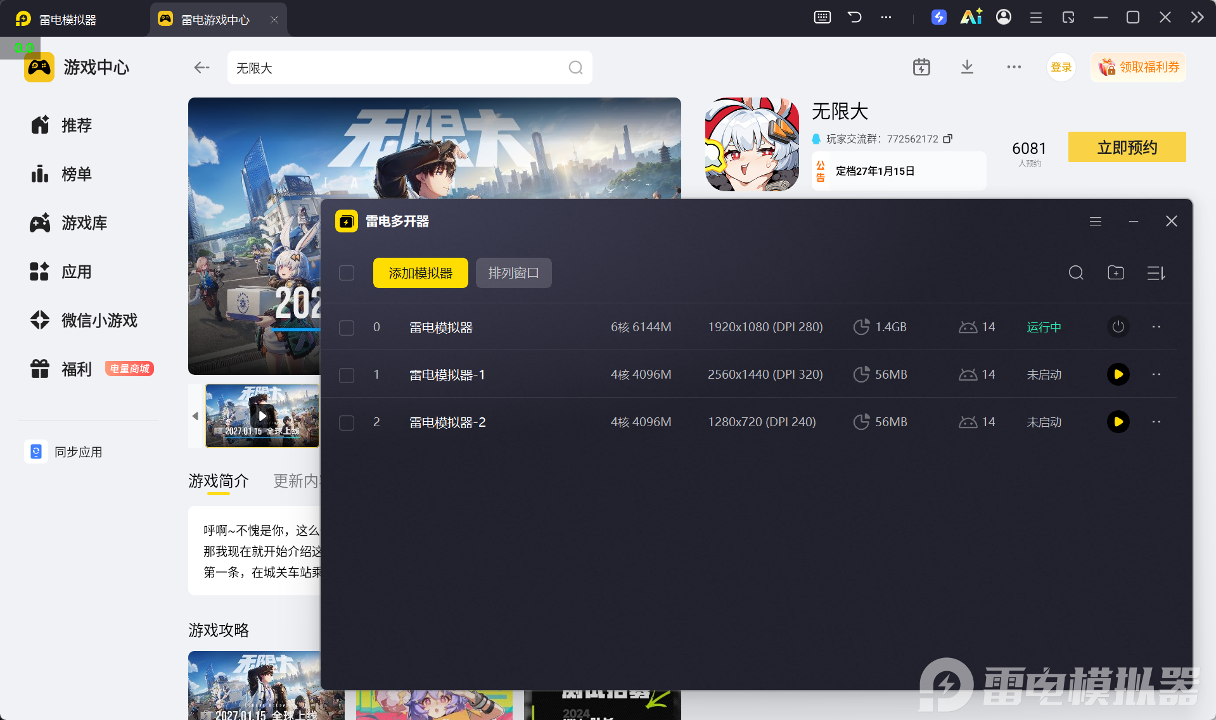
Task: Open the multi-instance search icon
Action: click(1076, 273)
